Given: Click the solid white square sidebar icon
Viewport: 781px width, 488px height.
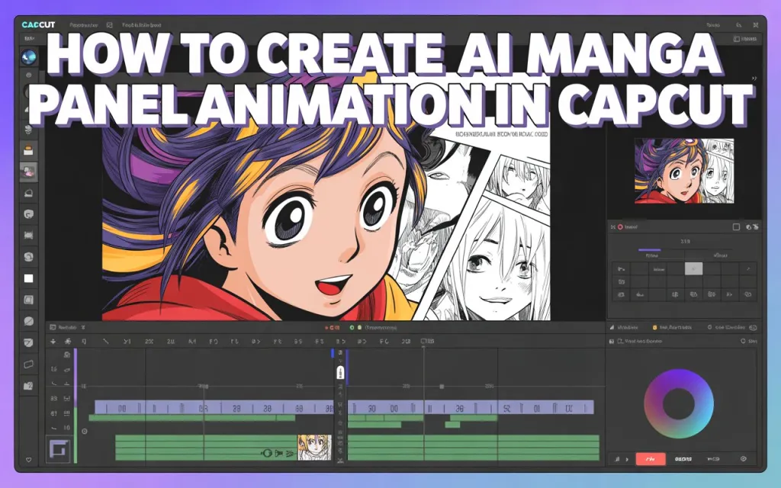Looking at the screenshot, I should coord(29,278).
